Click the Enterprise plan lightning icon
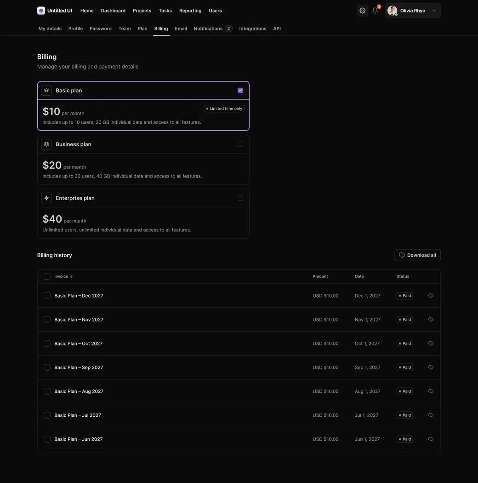Screen dimensions: 478x483 pos(46,198)
